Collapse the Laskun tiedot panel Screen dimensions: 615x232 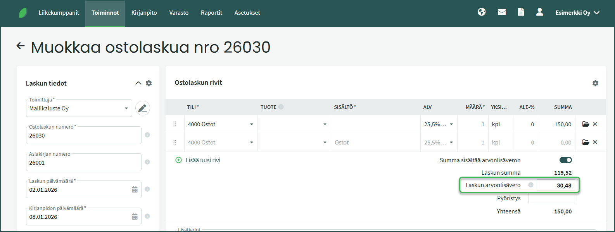[138, 83]
